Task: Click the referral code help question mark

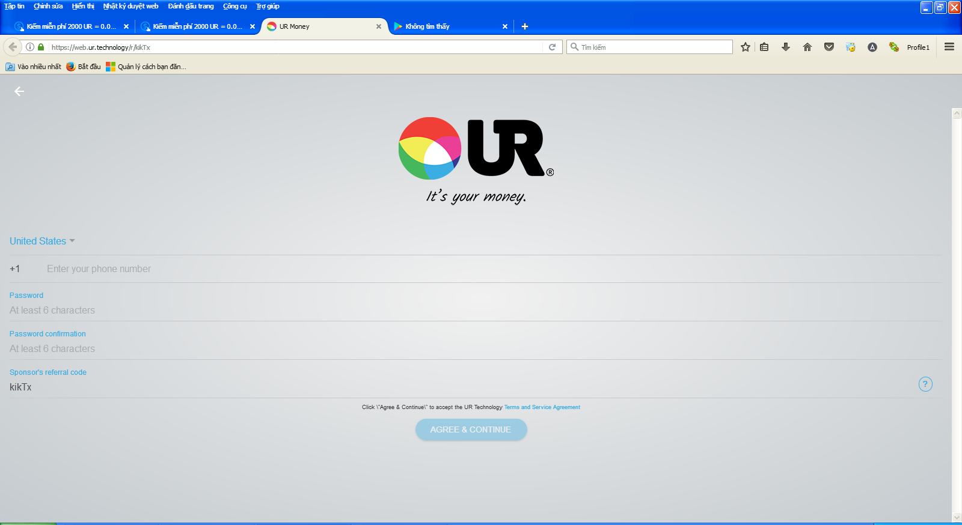Action: pos(925,384)
